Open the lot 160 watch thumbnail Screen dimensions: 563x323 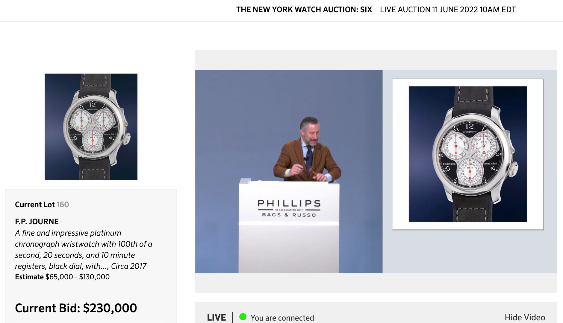click(x=91, y=127)
